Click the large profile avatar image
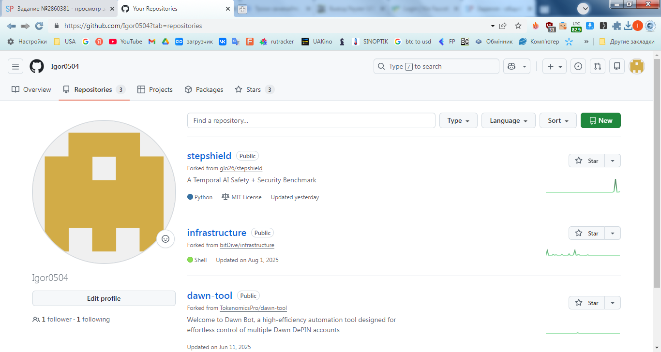 [x=104, y=192]
